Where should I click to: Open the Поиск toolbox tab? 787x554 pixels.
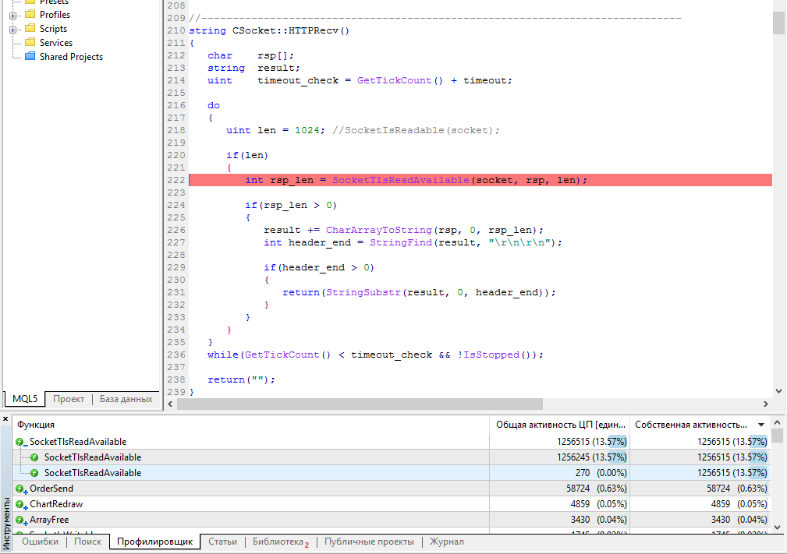(88, 542)
